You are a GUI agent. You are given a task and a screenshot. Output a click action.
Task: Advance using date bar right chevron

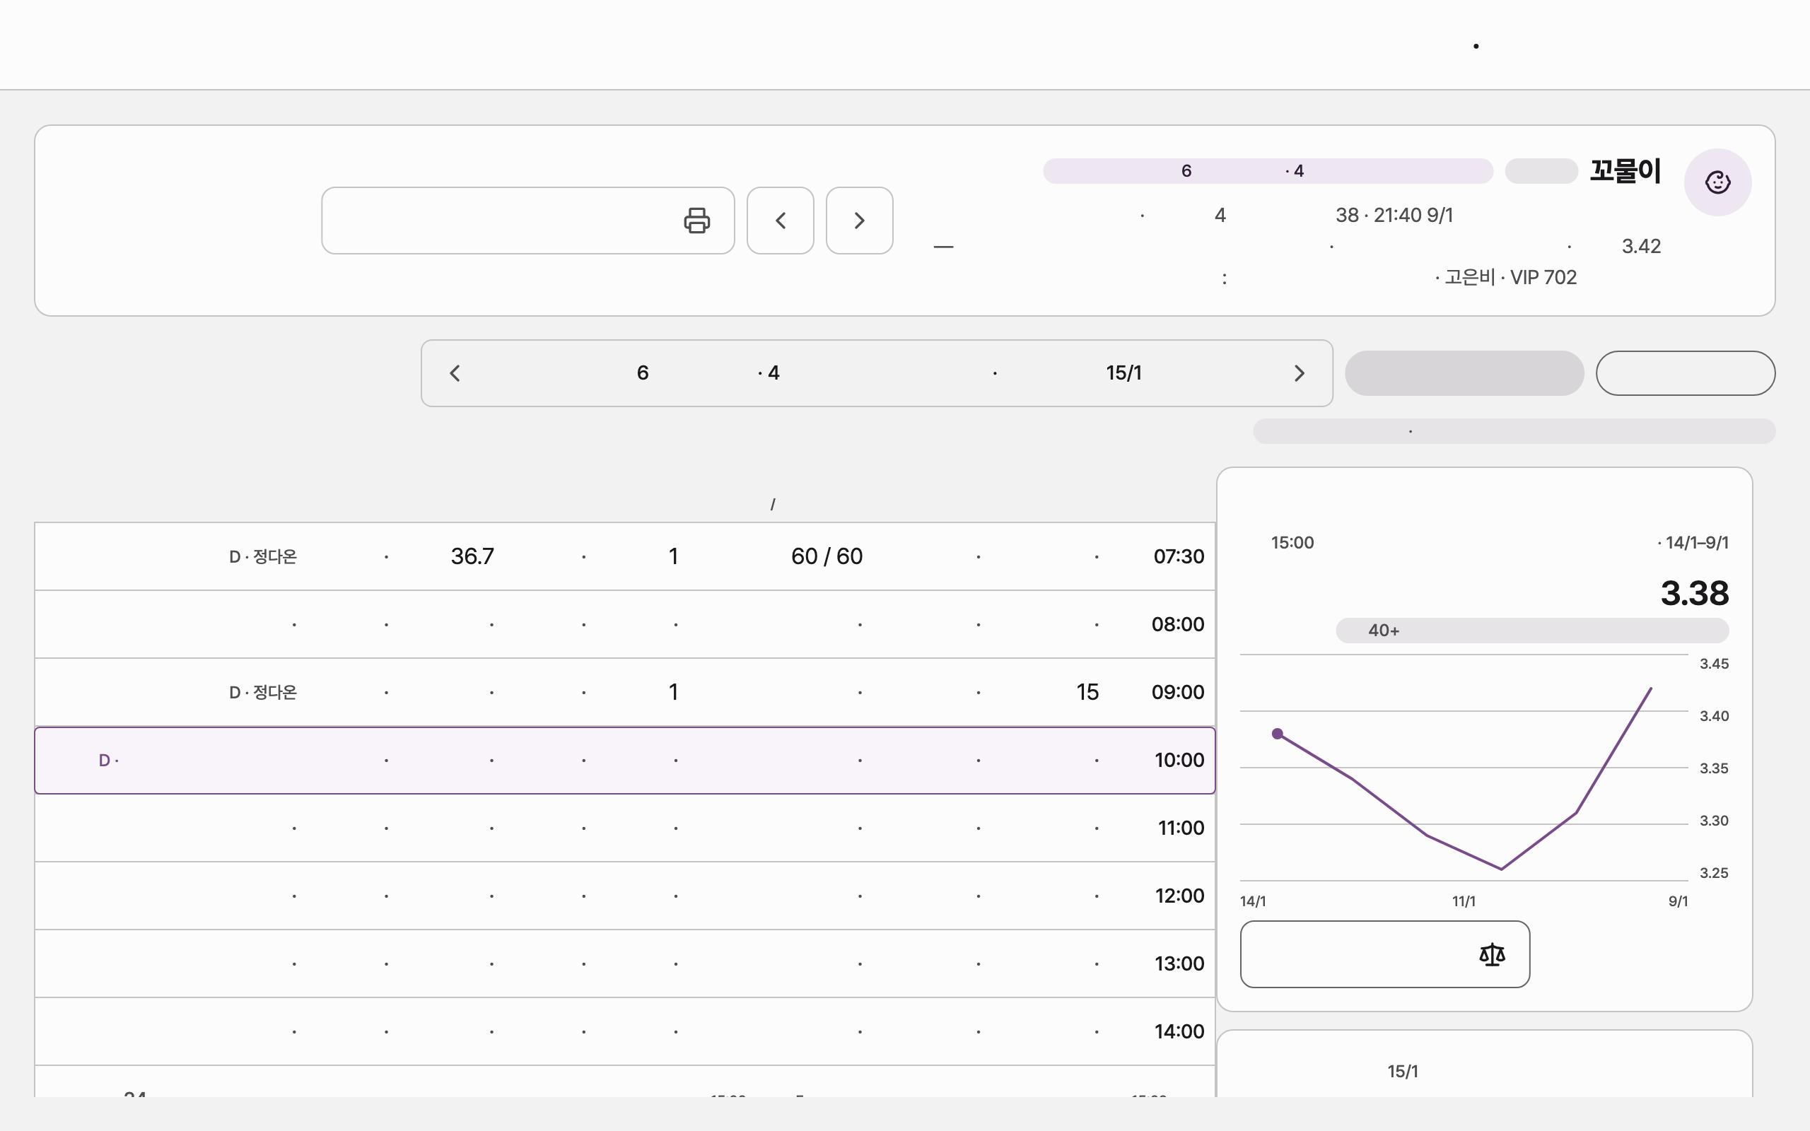[x=1299, y=373]
